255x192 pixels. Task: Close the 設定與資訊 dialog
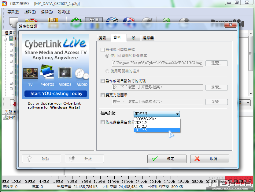(231, 25)
